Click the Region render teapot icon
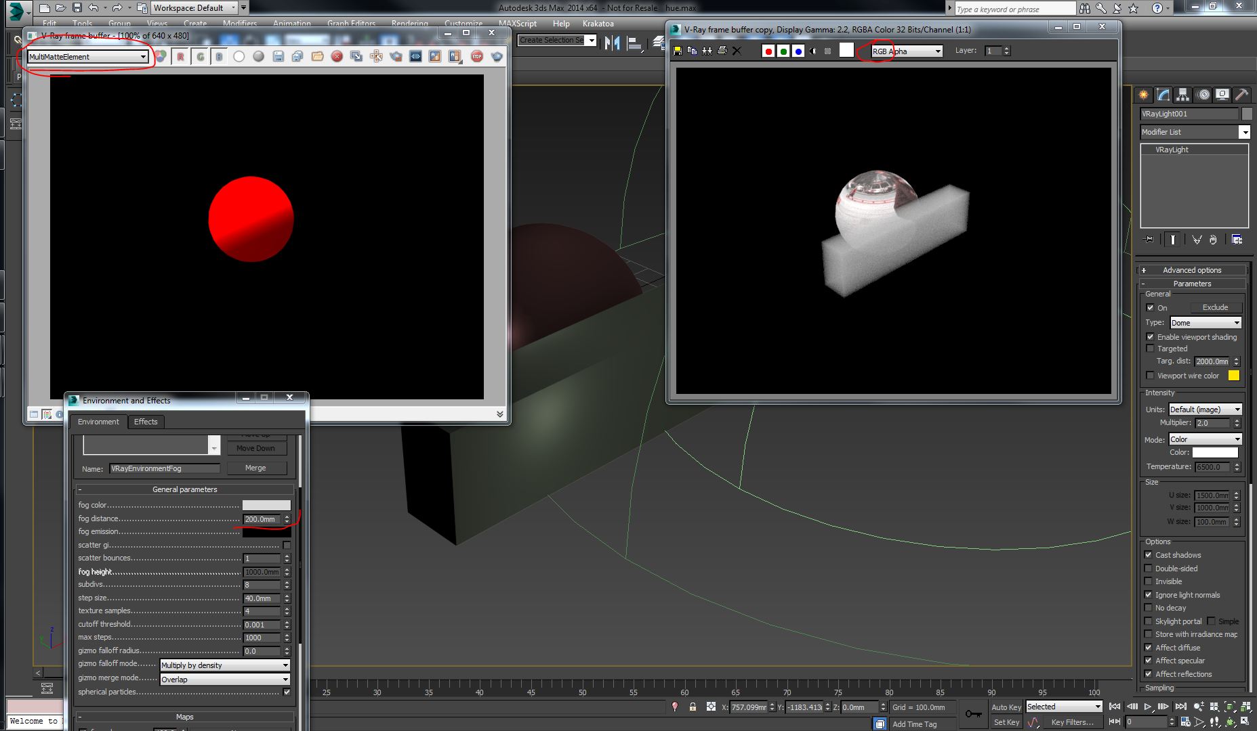The height and width of the screenshot is (731, 1257). [x=396, y=57]
